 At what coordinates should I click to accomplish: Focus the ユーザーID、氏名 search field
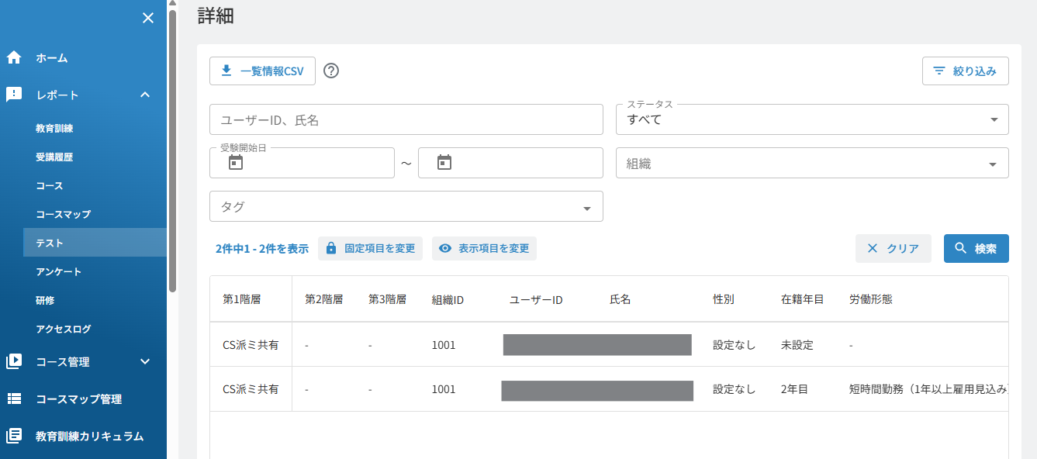406,119
